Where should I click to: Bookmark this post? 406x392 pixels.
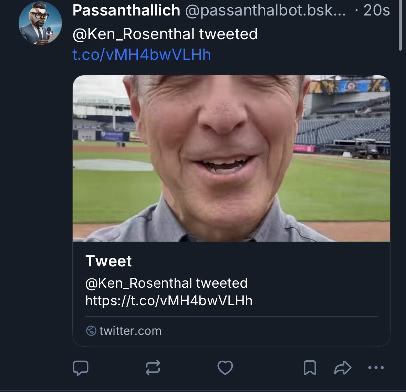click(310, 368)
